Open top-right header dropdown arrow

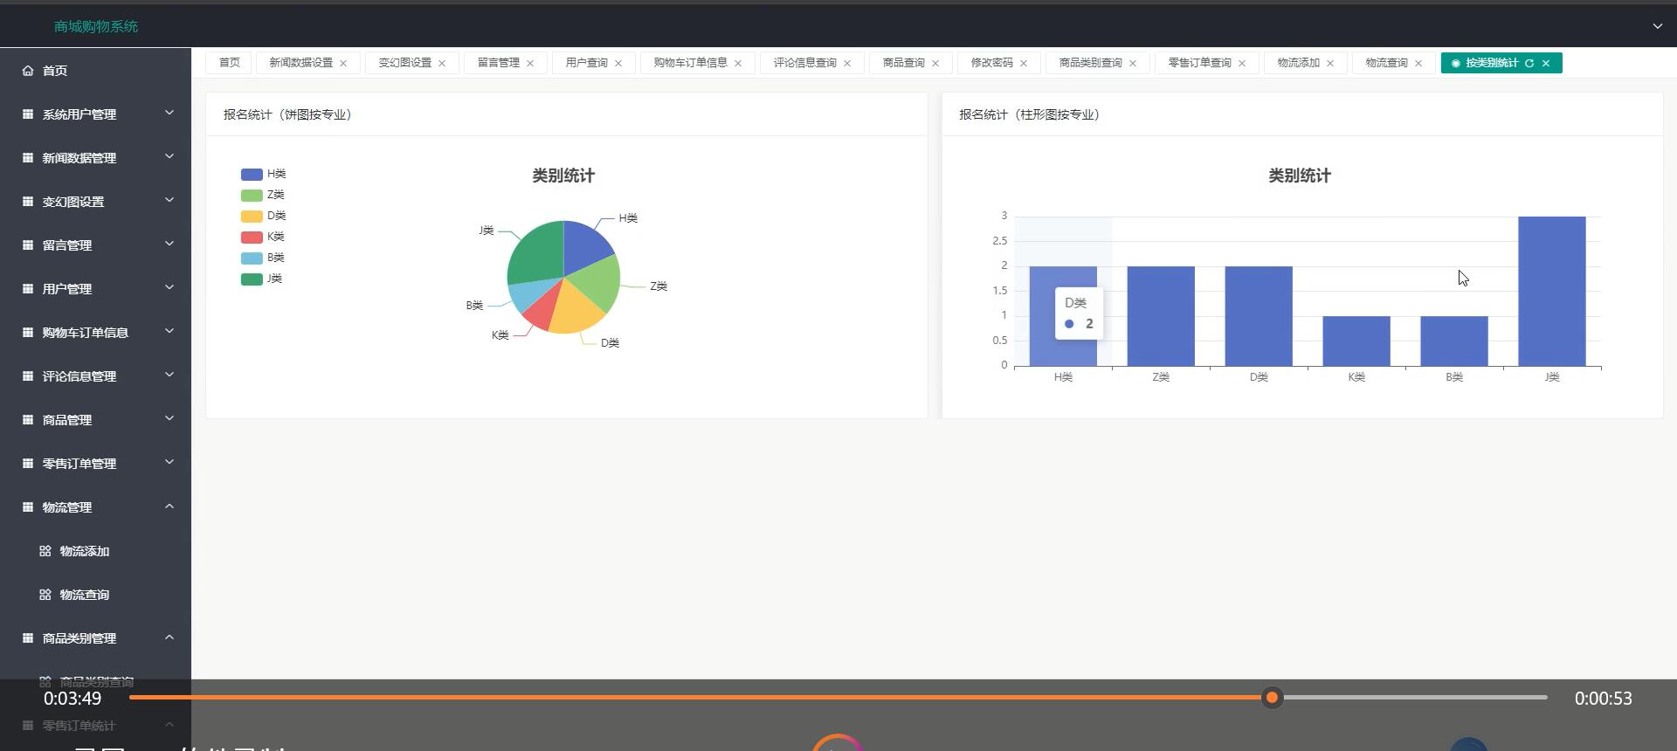[x=1657, y=26]
